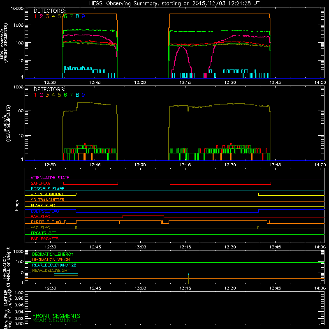Click the GAP_FLAG label
The width and height of the screenshot is (329, 329).
click(x=40, y=183)
